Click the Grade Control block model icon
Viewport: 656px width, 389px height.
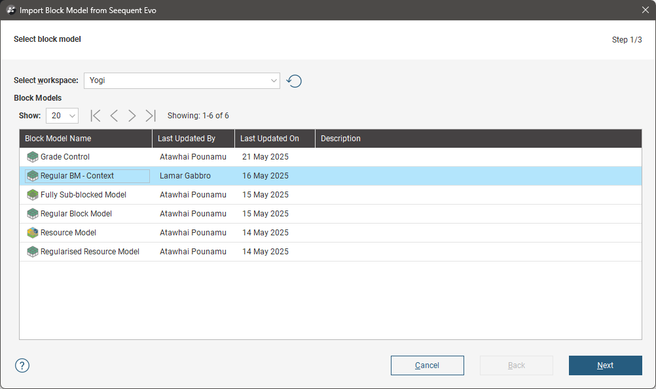[32, 157]
